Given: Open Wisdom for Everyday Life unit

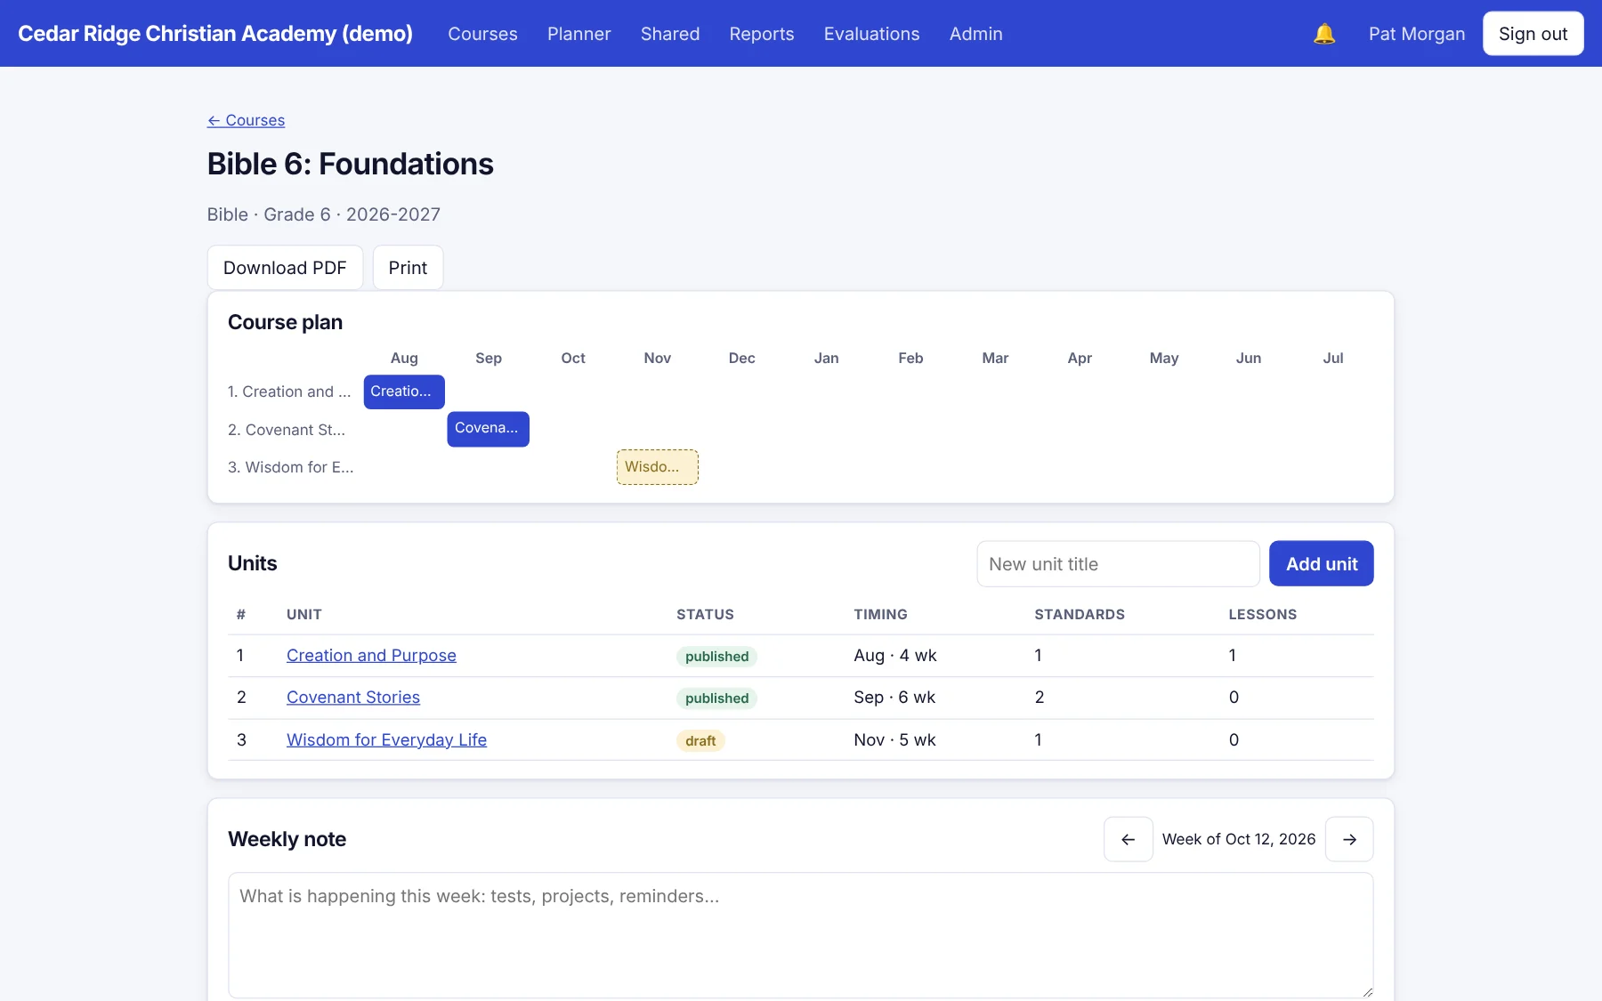Looking at the screenshot, I should click(x=386, y=740).
